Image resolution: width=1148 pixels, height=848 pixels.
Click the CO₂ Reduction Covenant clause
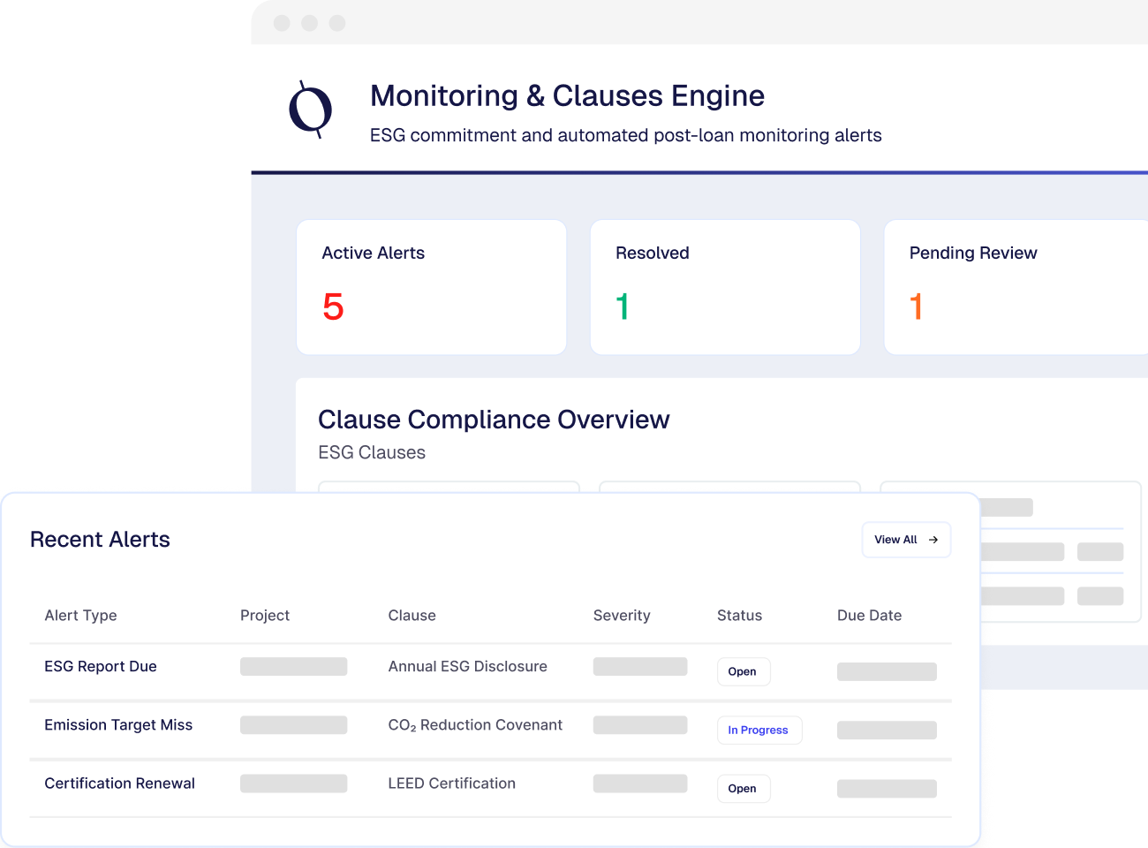(475, 725)
